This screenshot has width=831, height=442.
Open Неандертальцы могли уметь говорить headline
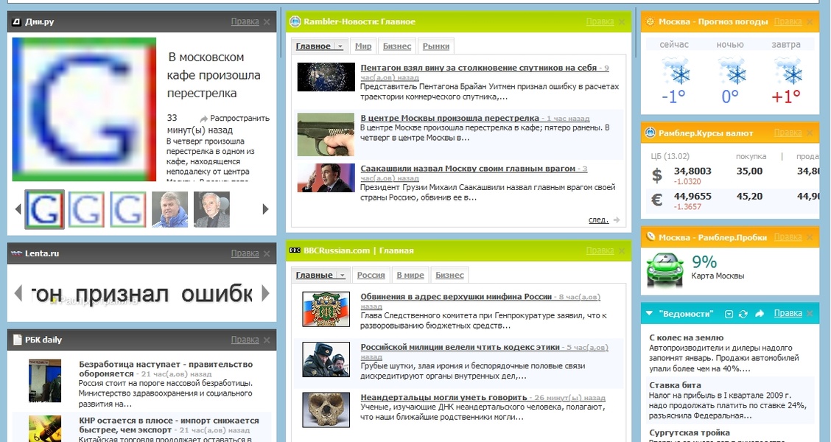click(443, 398)
